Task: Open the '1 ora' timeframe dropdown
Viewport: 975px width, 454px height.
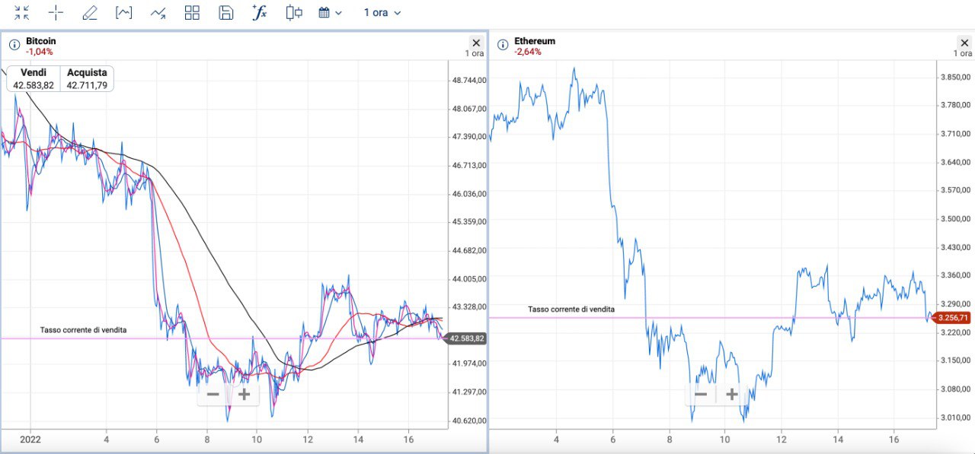Action: (382, 13)
